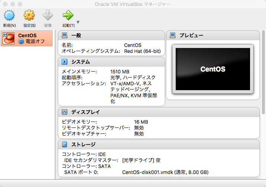The width and height of the screenshot is (266, 187).
Task: Click the 電源オフ power state icon
Action: (x=21, y=41)
